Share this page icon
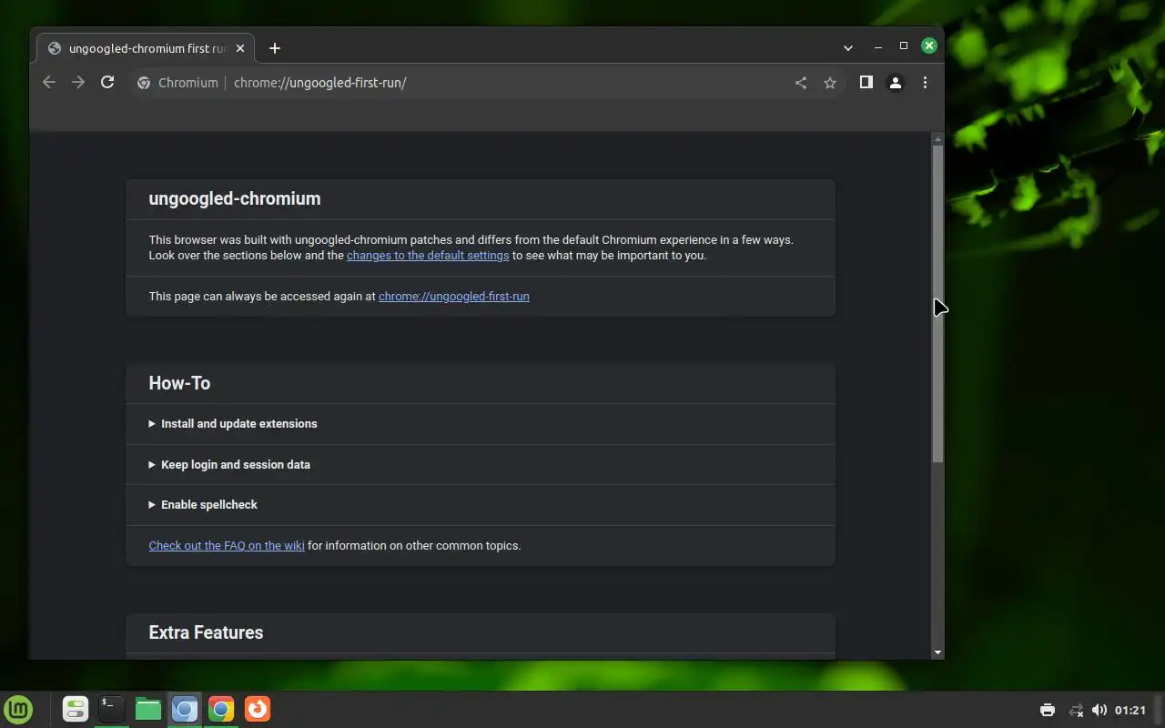Screen dimensions: 1165x728 coord(801,83)
